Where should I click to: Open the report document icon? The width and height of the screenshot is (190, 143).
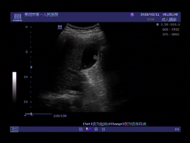point(81,129)
